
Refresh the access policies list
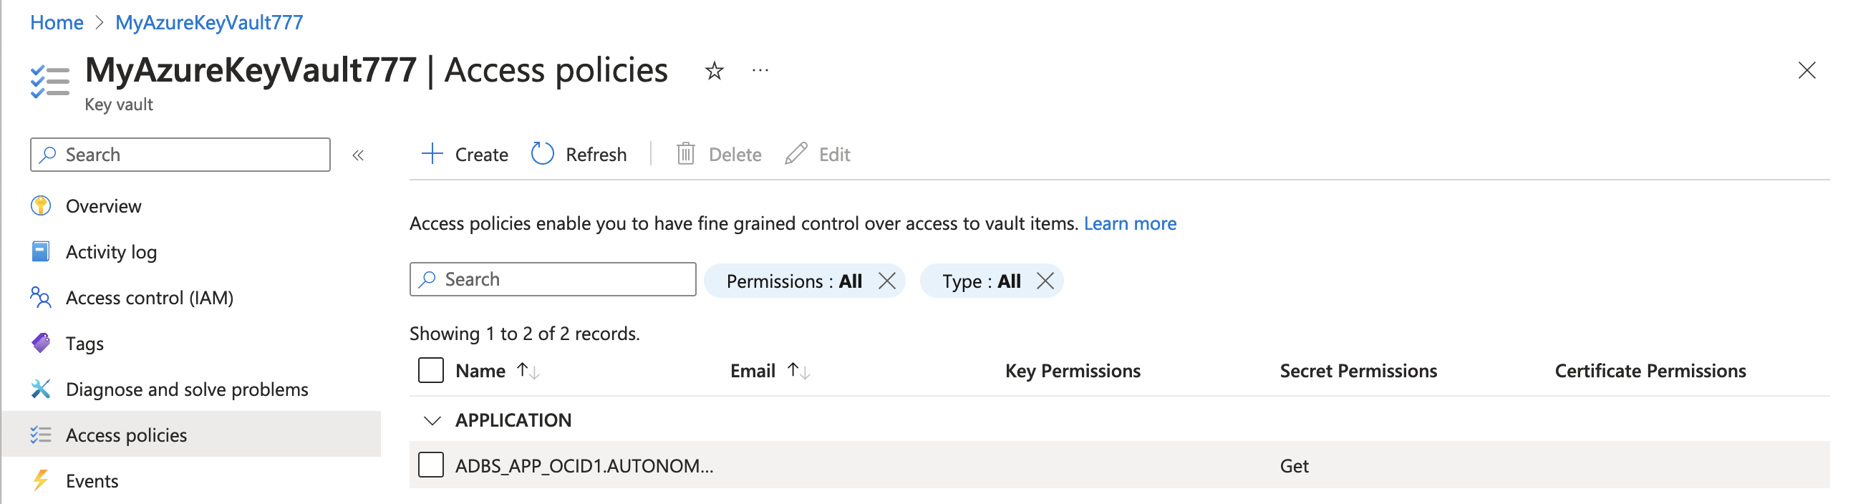579,154
